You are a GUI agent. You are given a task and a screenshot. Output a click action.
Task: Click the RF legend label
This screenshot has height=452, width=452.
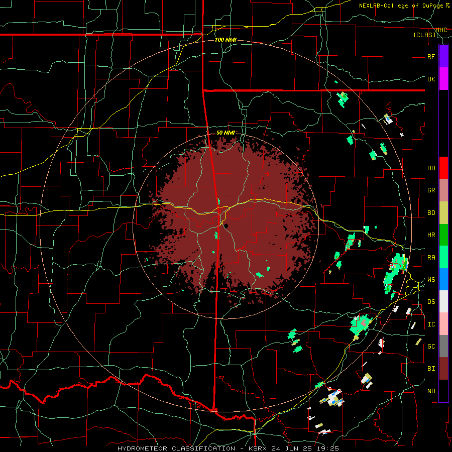431,56
